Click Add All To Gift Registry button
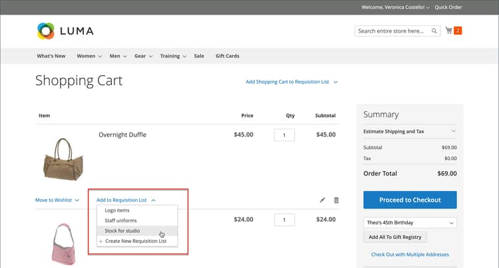 pyautogui.click(x=395, y=237)
